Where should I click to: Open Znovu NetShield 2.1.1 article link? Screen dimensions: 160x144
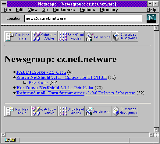[62, 77]
